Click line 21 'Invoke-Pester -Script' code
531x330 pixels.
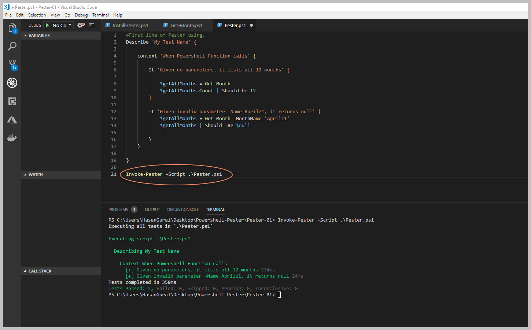click(x=174, y=174)
